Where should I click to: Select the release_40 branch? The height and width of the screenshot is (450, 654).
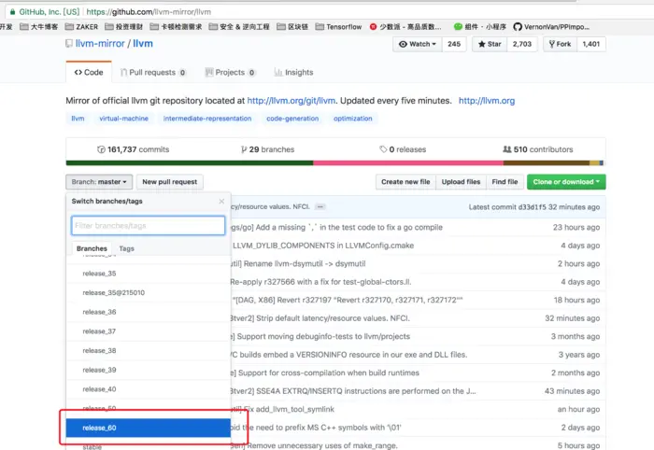click(x=148, y=389)
